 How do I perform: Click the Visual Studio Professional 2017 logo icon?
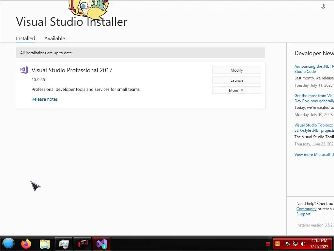(24, 70)
